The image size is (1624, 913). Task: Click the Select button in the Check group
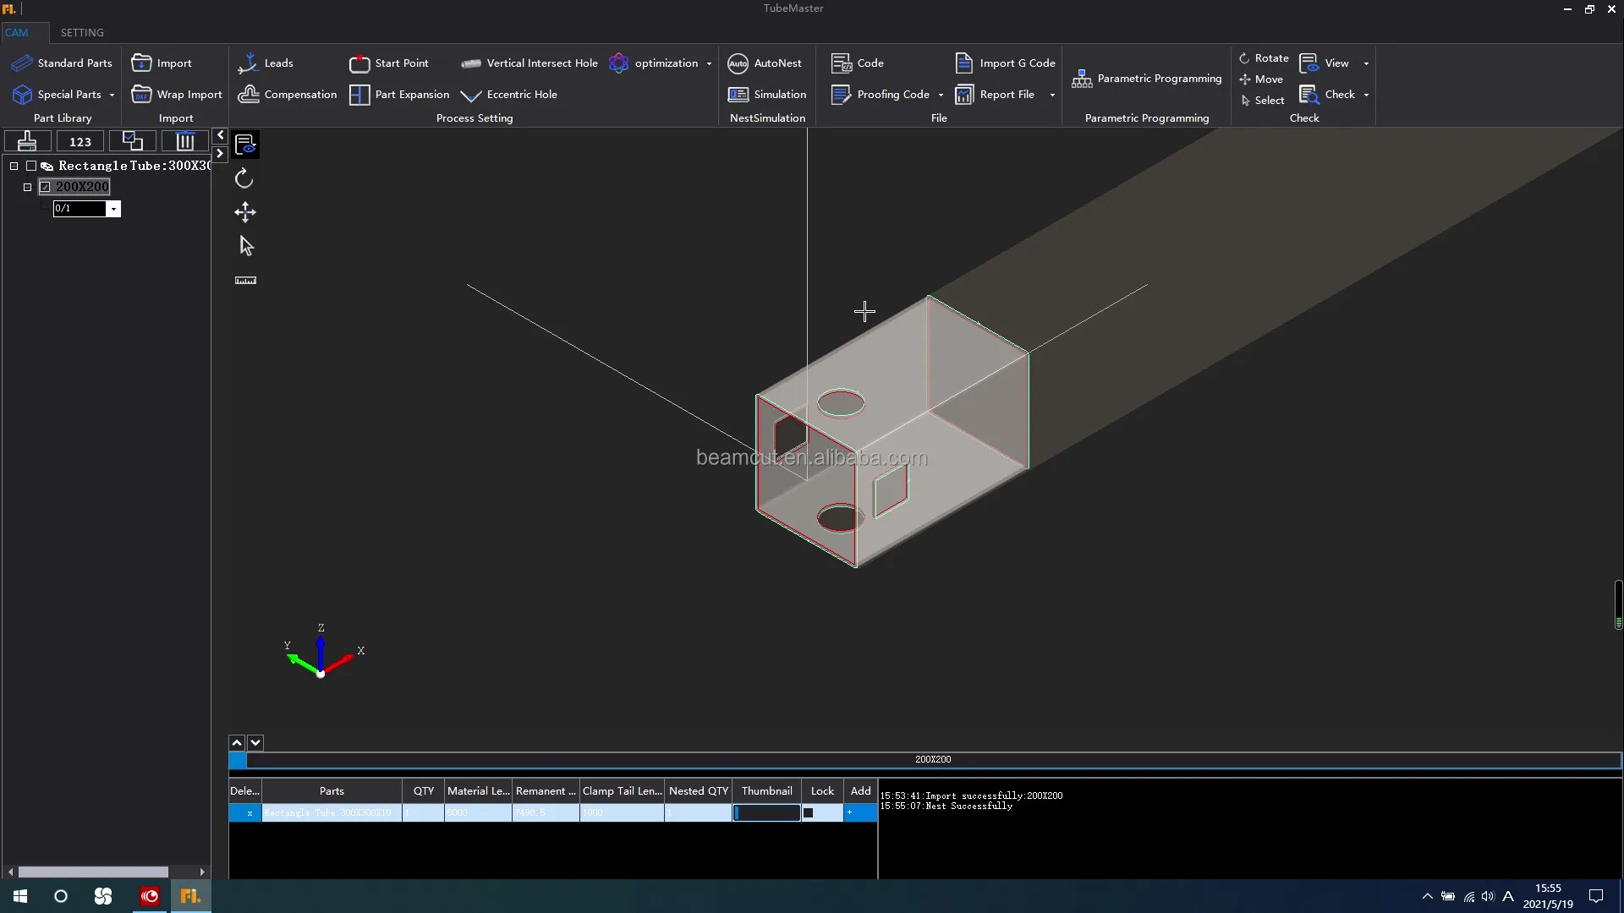pos(1263,100)
